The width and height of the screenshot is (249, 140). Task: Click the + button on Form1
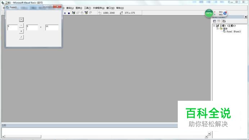pos(21,19)
